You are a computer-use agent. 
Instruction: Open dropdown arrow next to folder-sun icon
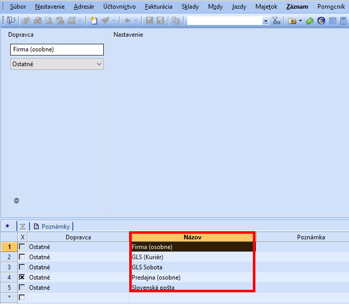[300, 21]
